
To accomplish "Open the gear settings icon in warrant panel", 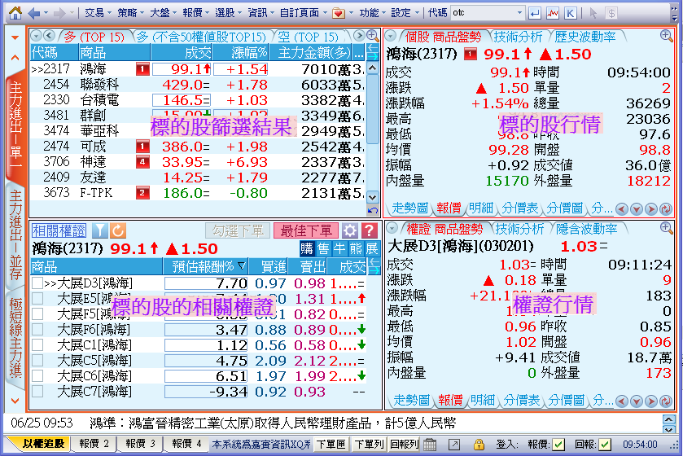I will 349,230.
